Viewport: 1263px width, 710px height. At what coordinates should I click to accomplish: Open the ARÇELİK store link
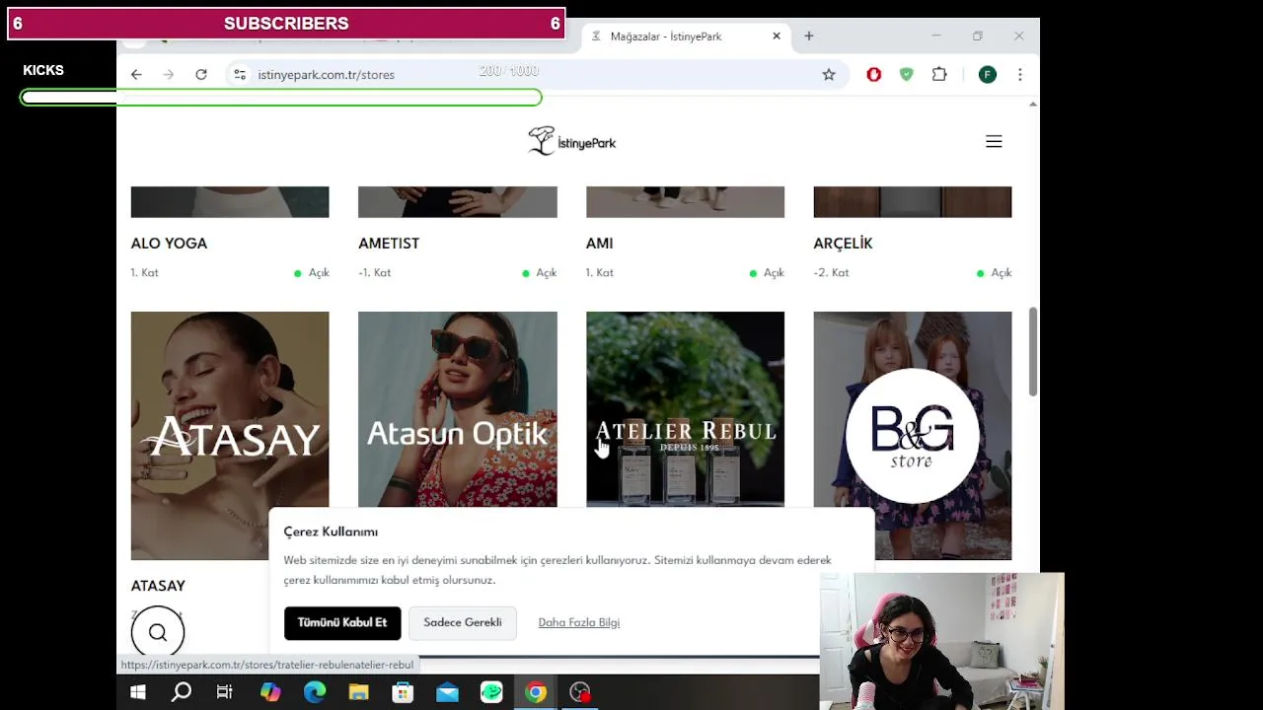click(x=843, y=244)
